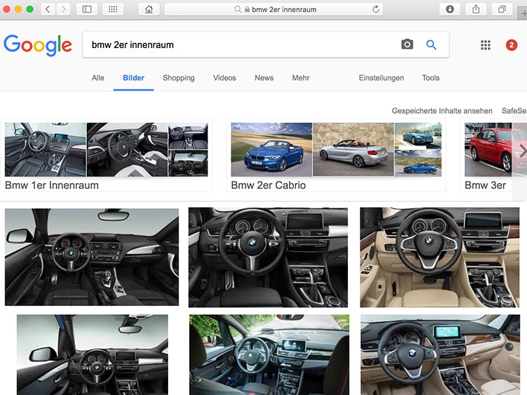Click the search magnifier in address bar
The height and width of the screenshot is (395, 527).
[238, 9]
